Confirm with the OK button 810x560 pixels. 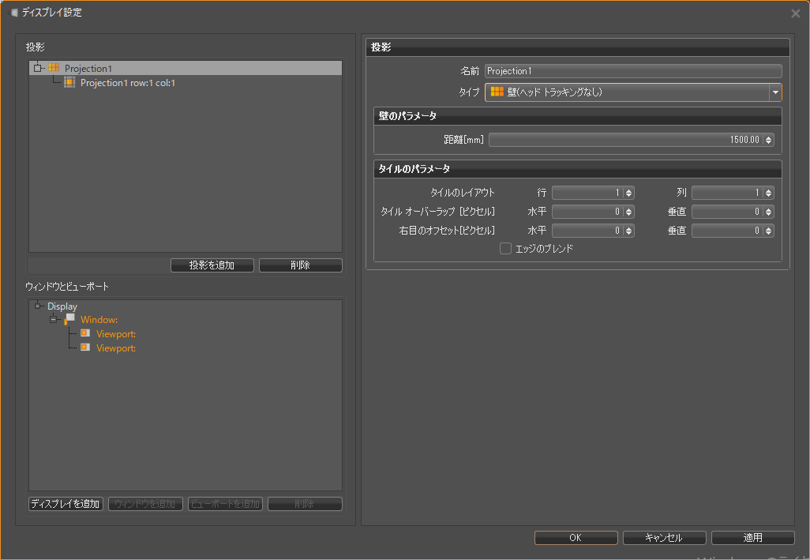(576, 538)
